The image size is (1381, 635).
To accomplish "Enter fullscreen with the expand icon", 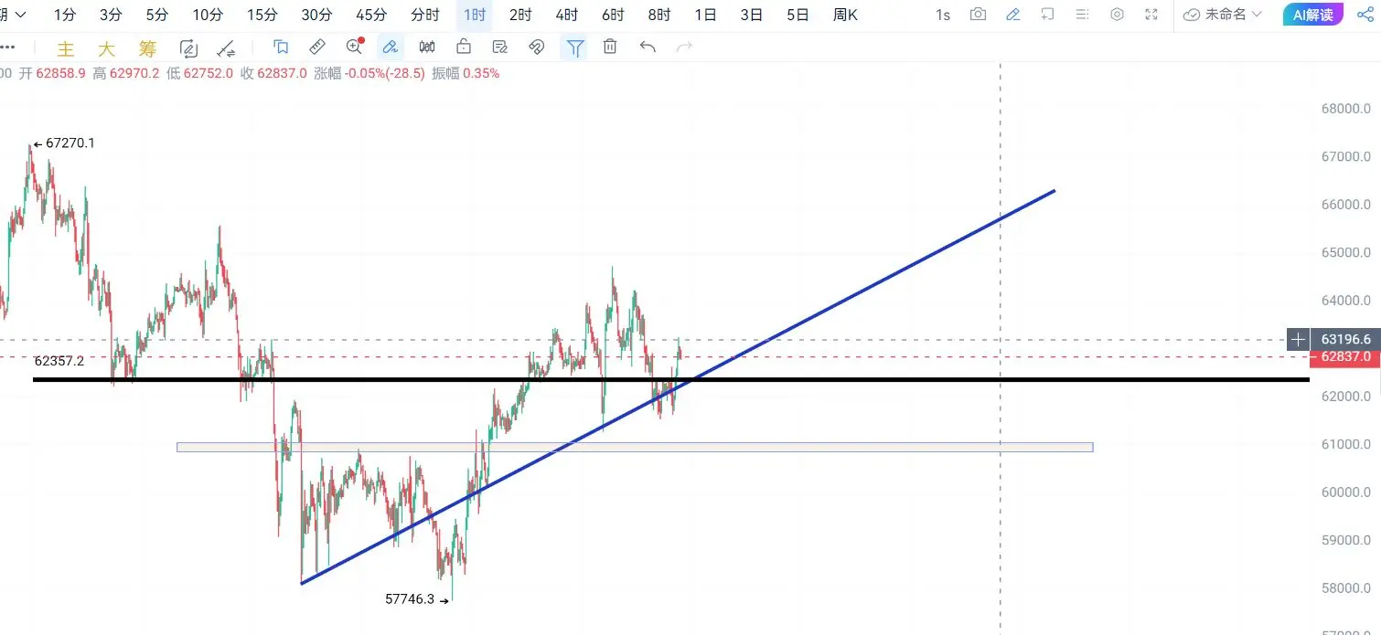I will (x=1151, y=15).
